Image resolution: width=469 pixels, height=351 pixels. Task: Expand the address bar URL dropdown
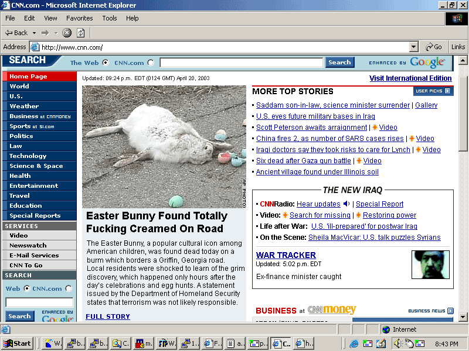[413, 47]
